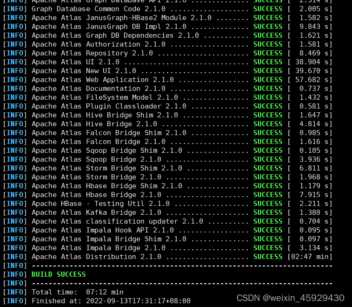Click the '[02:47 min]' Distribution duration
Screen dimensions: 352x307
pos(310,257)
